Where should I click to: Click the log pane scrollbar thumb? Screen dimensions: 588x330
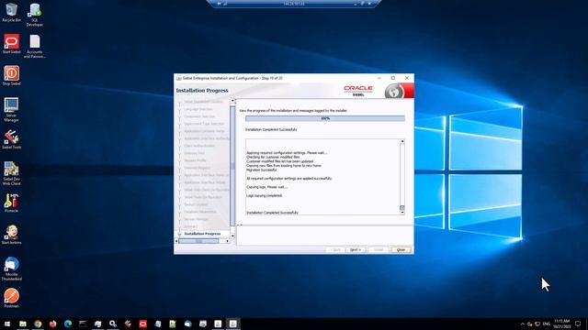coord(402,208)
